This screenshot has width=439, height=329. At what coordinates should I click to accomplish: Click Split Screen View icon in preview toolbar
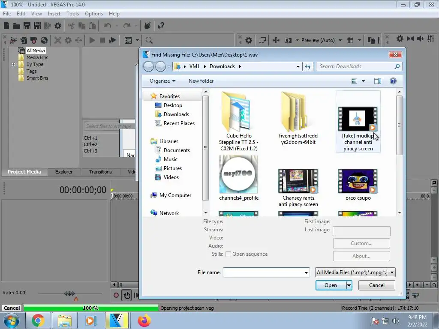(288, 40)
